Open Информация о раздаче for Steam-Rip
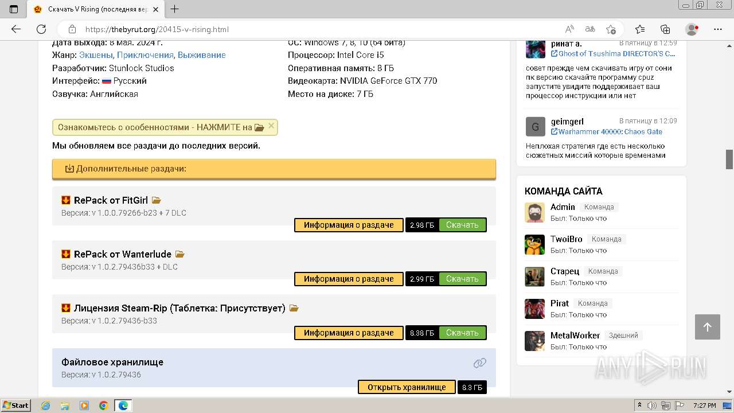 click(349, 333)
